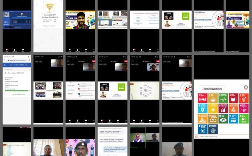Click the No Poverty goal 1 tile
252x156 pixels.
point(203,98)
